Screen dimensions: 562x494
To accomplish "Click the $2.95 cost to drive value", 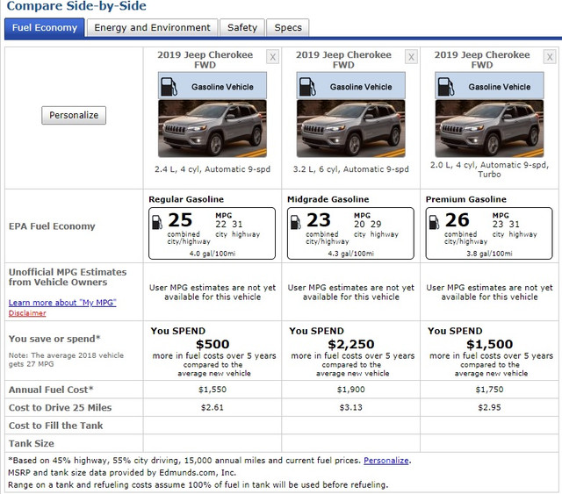I will click(489, 407).
